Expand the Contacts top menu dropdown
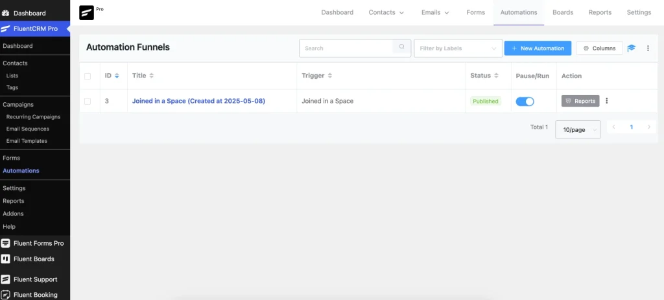 tap(386, 13)
